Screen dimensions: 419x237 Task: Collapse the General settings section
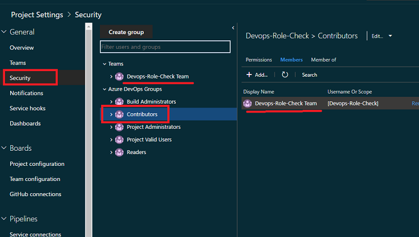click(4, 32)
